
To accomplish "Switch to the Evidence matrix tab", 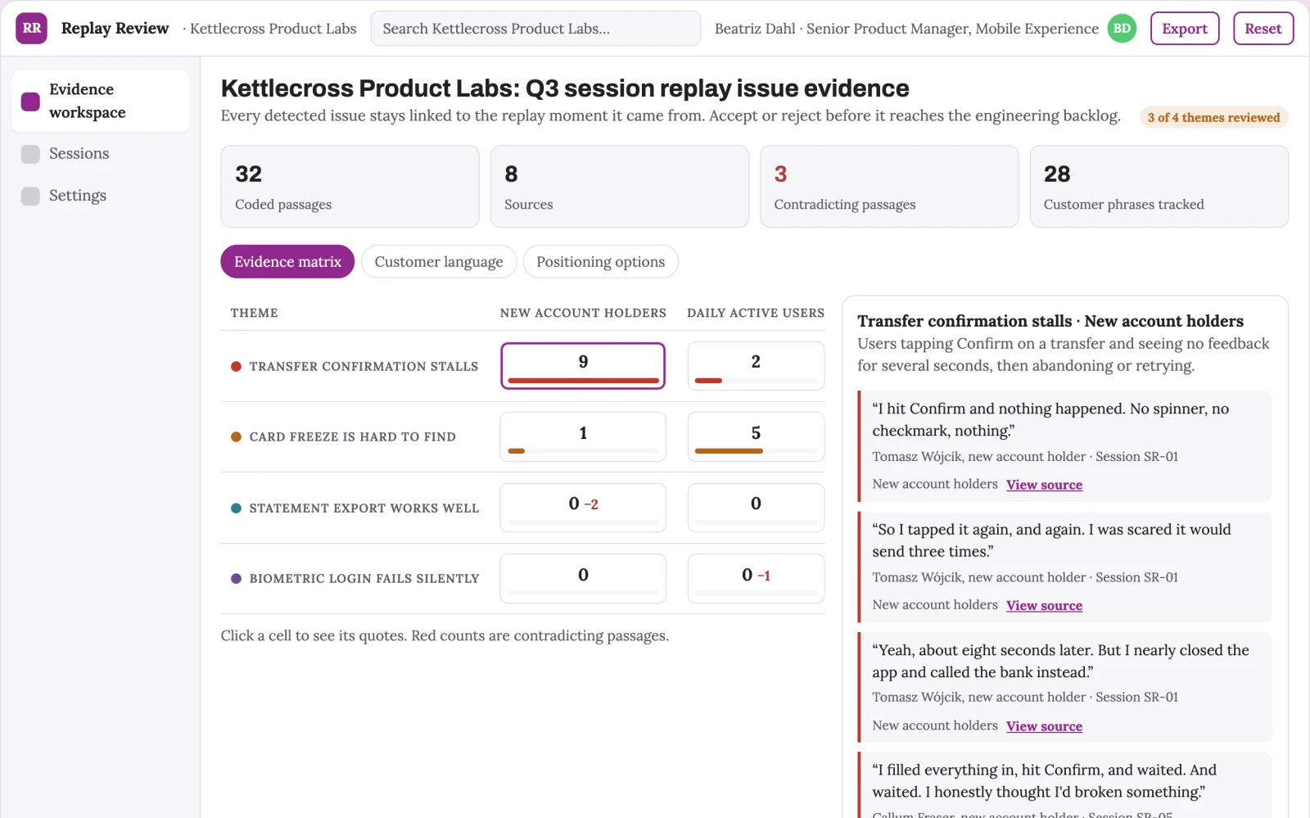I will 287,262.
